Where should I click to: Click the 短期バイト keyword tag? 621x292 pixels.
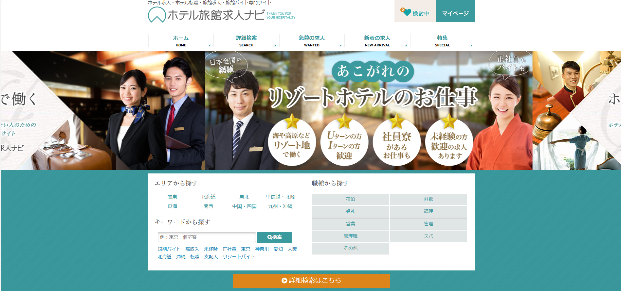point(169,249)
